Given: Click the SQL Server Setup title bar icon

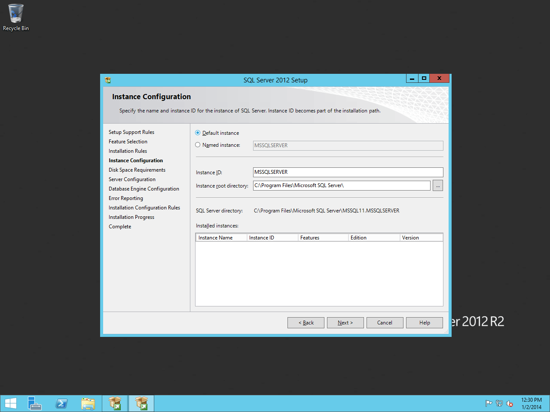Looking at the screenshot, I should [x=108, y=80].
